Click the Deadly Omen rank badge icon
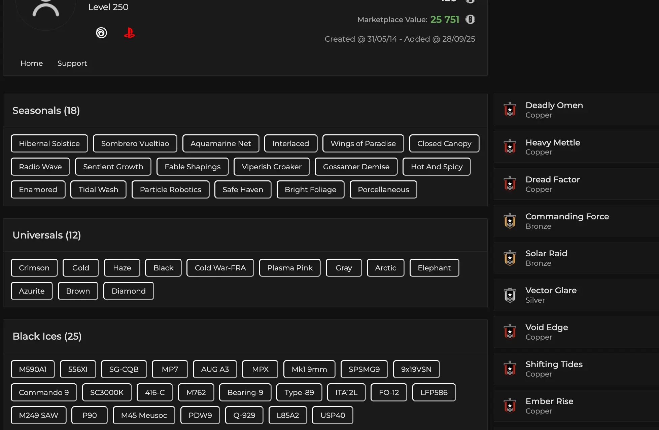This screenshot has width=659, height=430. 510,110
